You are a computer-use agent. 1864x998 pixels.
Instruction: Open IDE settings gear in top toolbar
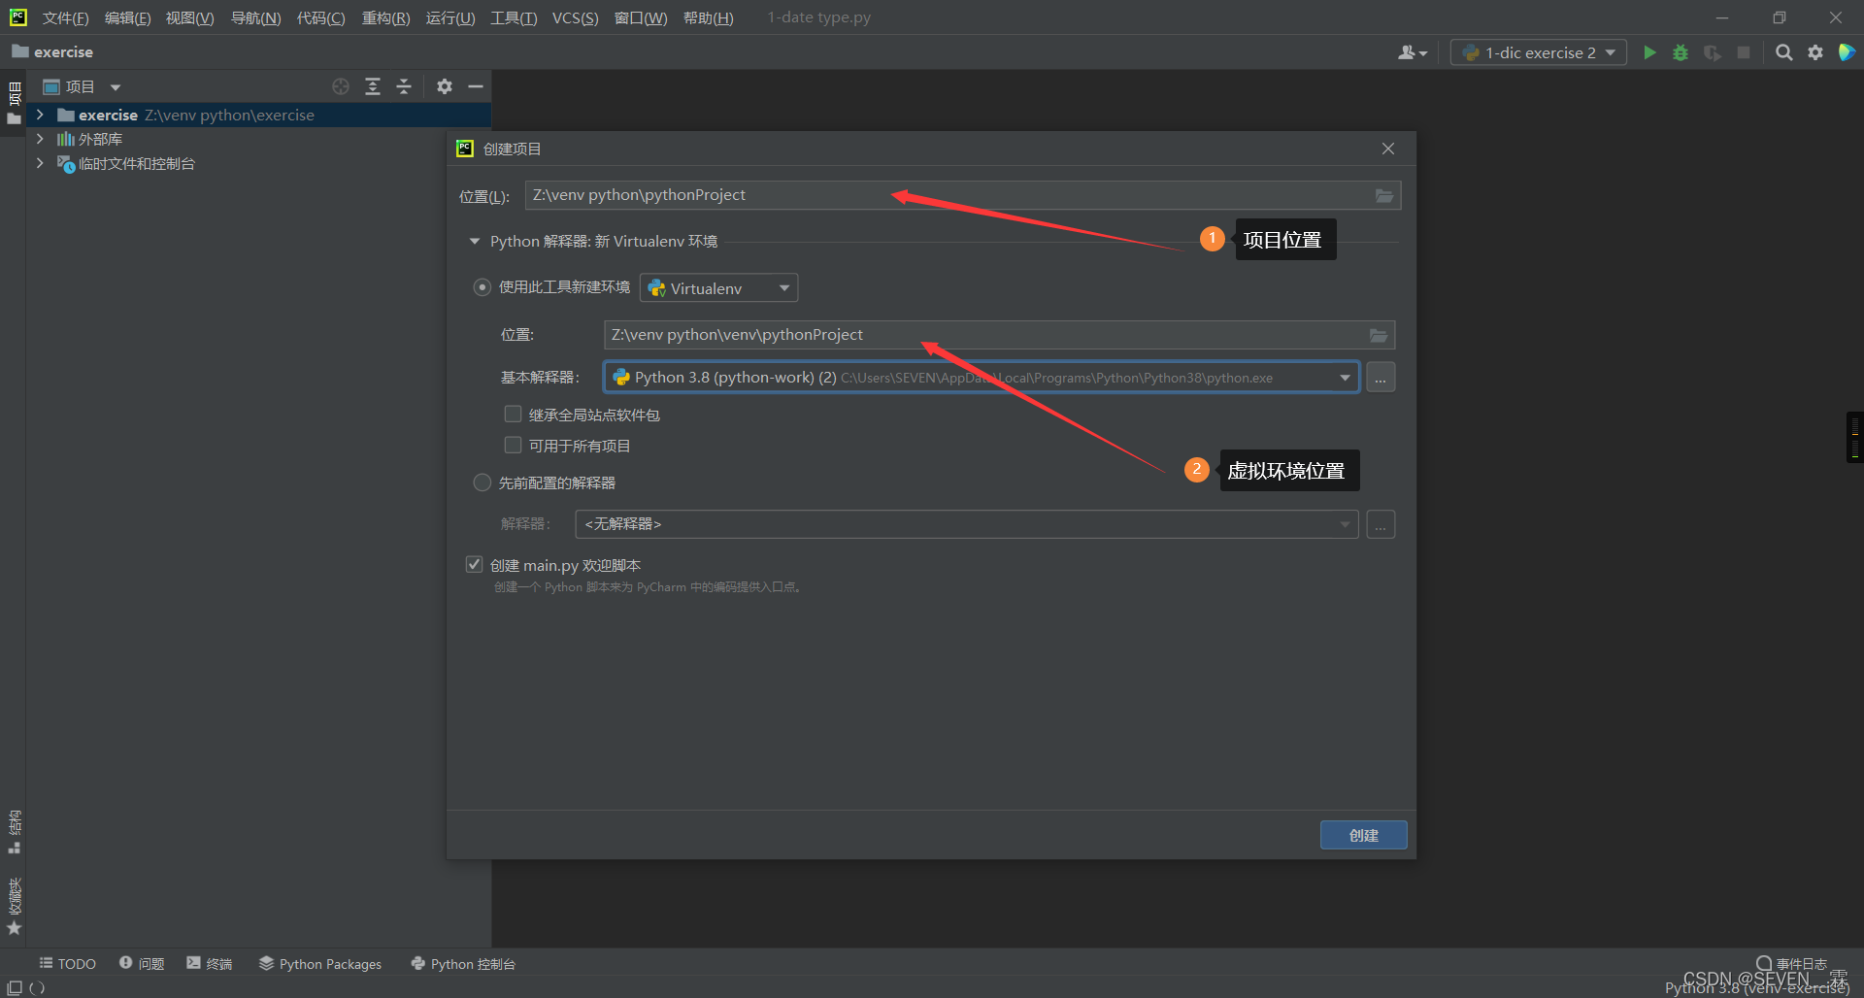click(1815, 52)
